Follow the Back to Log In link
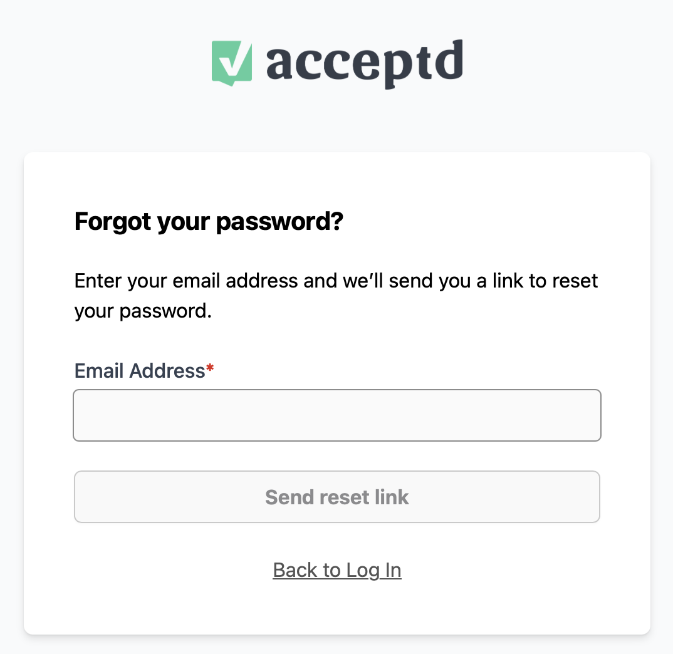This screenshot has height=654, width=673. [x=337, y=570]
